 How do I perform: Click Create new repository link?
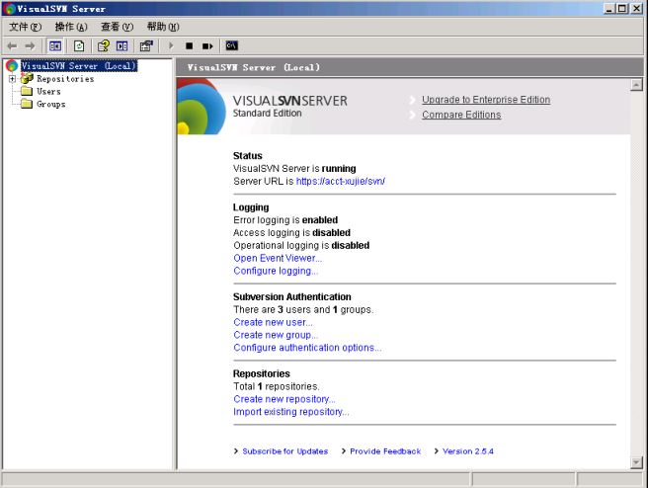284,399
